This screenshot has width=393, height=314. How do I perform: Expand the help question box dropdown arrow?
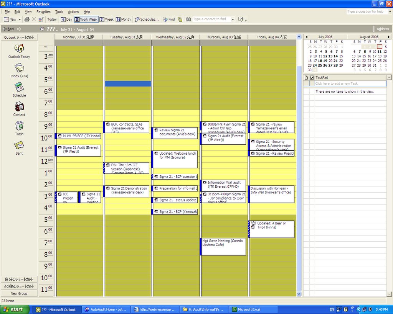390,11
